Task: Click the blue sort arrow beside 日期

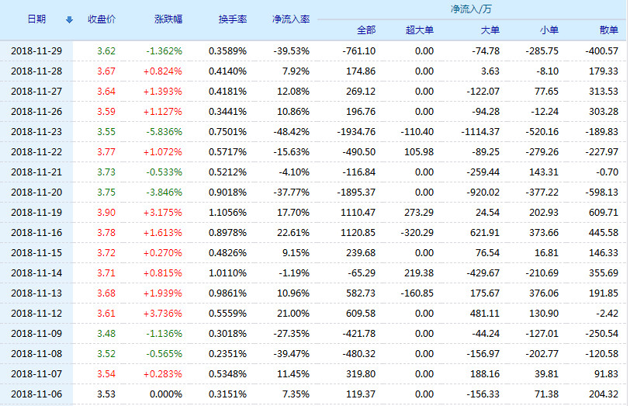Action: (x=69, y=19)
